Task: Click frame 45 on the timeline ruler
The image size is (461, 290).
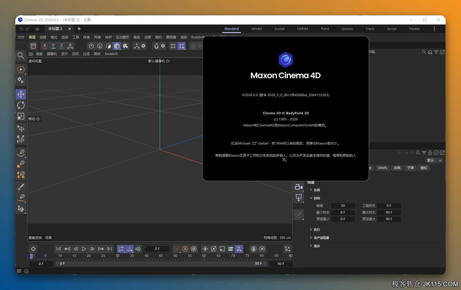Action: click(x=161, y=256)
